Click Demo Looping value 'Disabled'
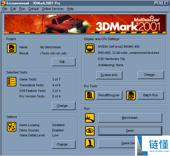 58,125
